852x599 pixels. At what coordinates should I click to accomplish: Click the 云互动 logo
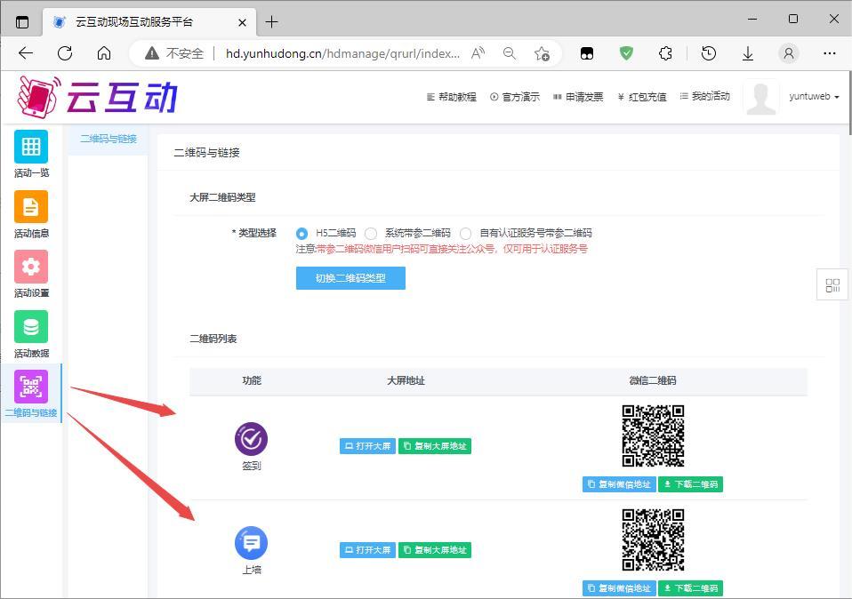click(x=98, y=97)
